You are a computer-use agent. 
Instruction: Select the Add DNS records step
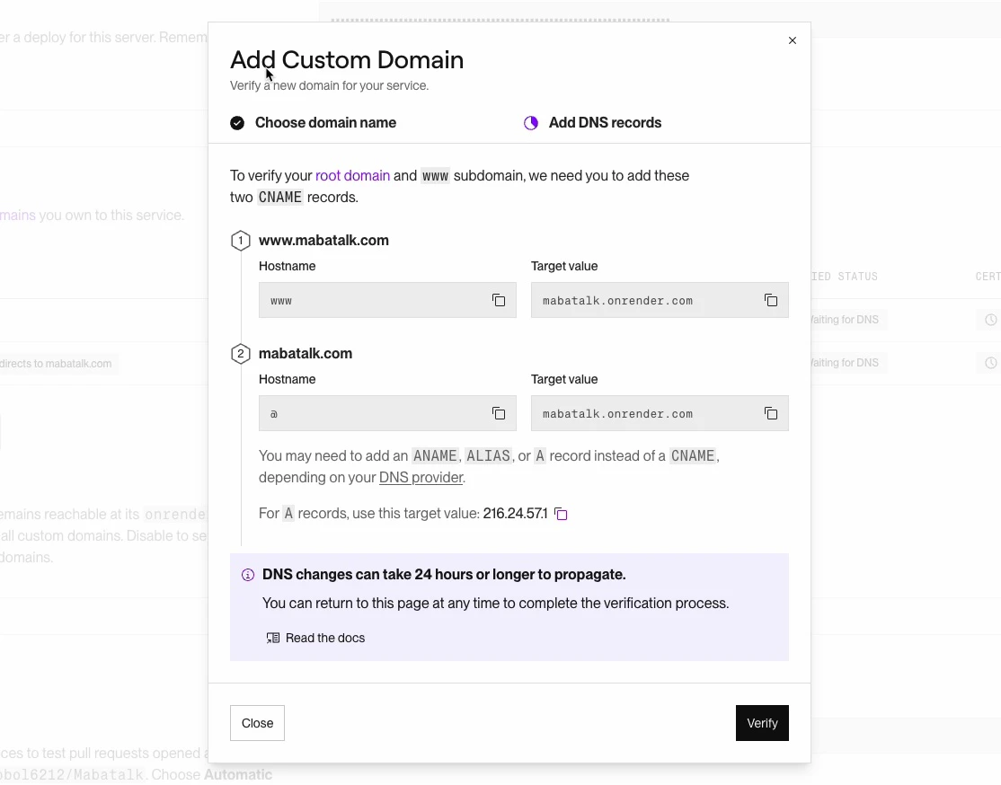pos(604,123)
